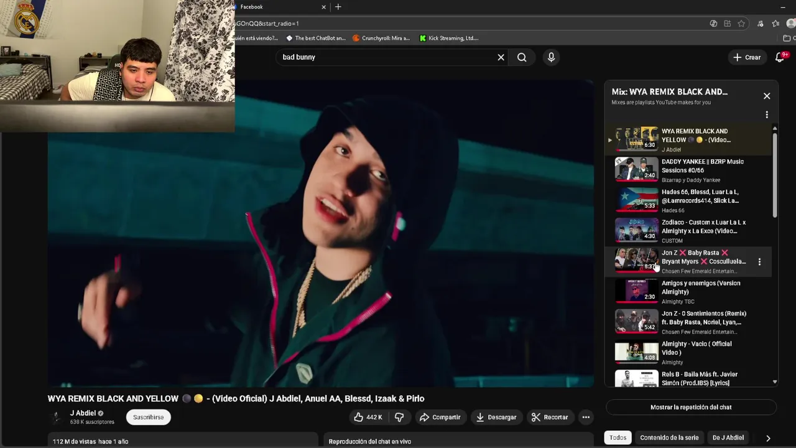Open J Abdiel channel avatar
Viewport: 796px width, 448px height.
pyautogui.click(x=57, y=418)
